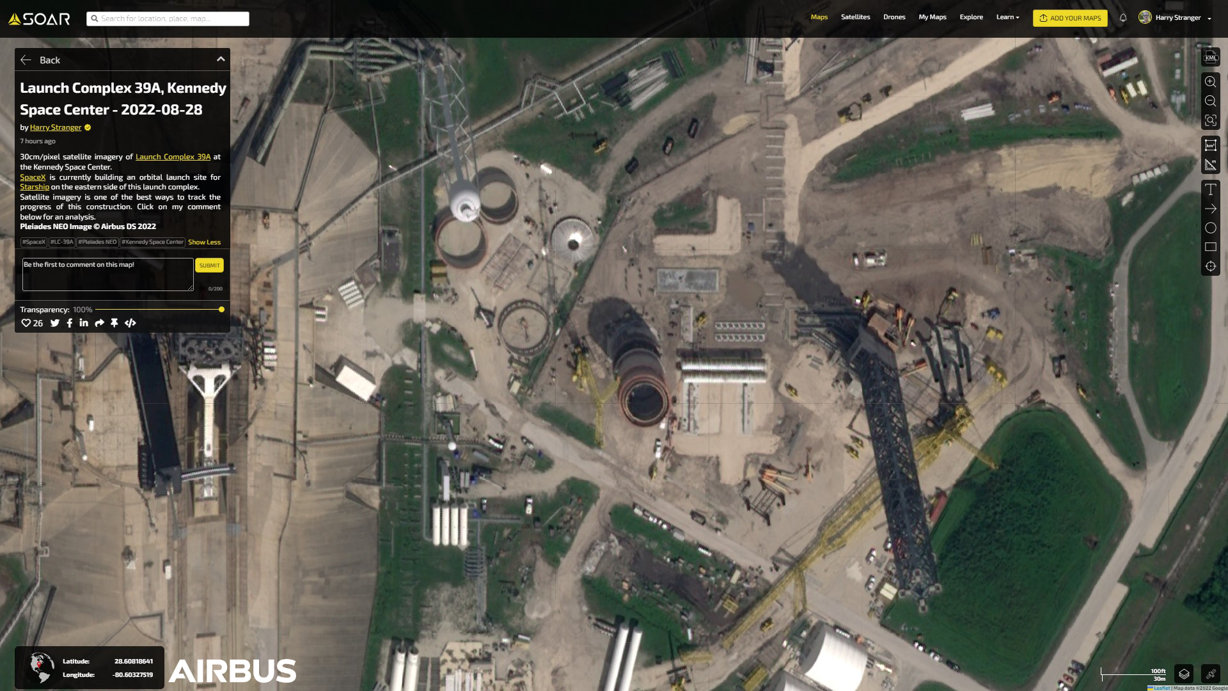Open the notifications bell
This screenshot has width=1228, height=691.
1123,18
